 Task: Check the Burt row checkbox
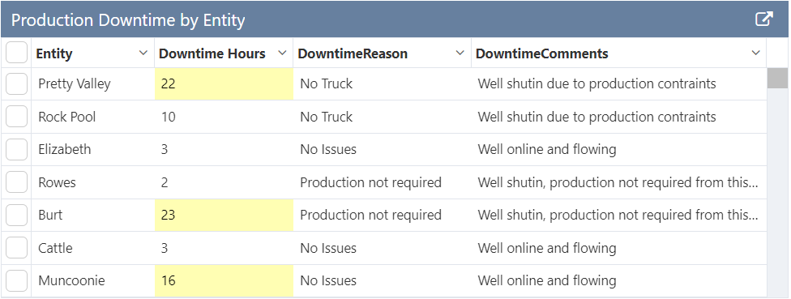tap(17, 215)
